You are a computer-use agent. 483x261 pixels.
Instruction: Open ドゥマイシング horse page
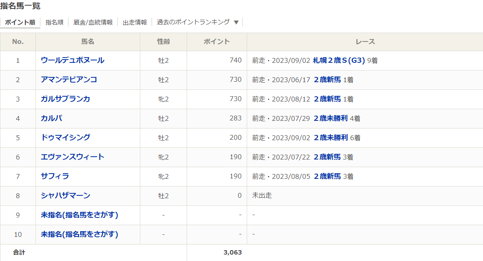(65, 138)
